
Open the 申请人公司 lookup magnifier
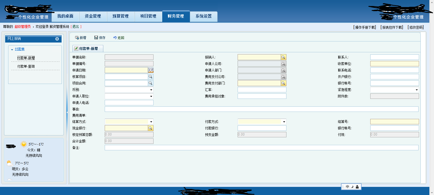[283, 64]
